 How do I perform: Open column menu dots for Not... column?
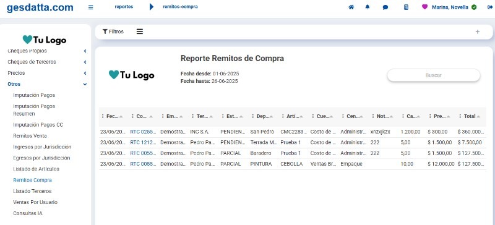[373, 116]
